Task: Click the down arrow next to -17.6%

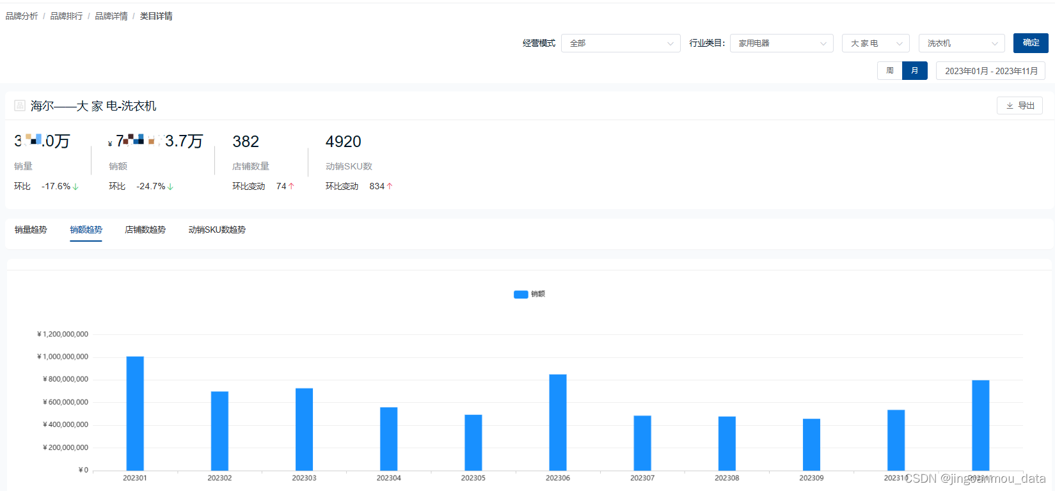Action: [75, 187]
